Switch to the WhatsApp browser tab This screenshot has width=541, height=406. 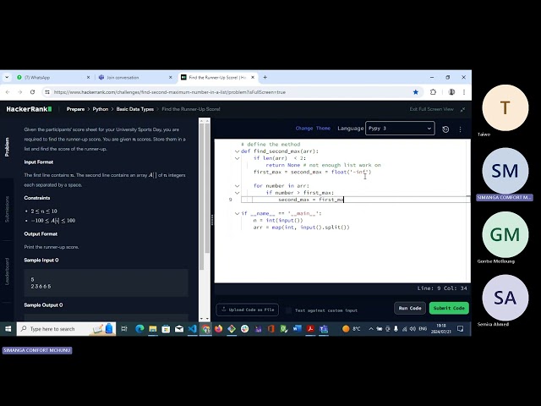tap(52, 77)
